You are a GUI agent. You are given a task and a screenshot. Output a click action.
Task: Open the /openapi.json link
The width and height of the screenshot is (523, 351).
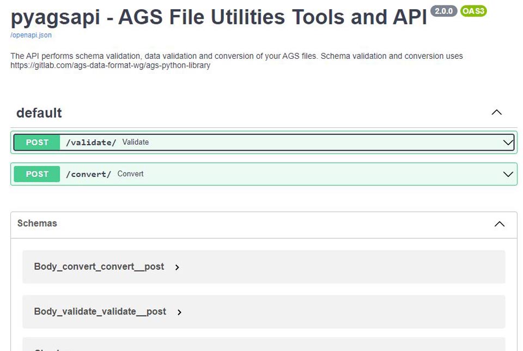[31, 35]
